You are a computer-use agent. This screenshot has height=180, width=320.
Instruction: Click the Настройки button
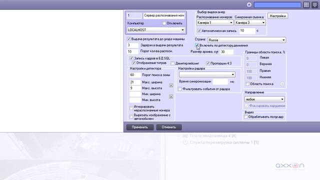click(278, 16)
